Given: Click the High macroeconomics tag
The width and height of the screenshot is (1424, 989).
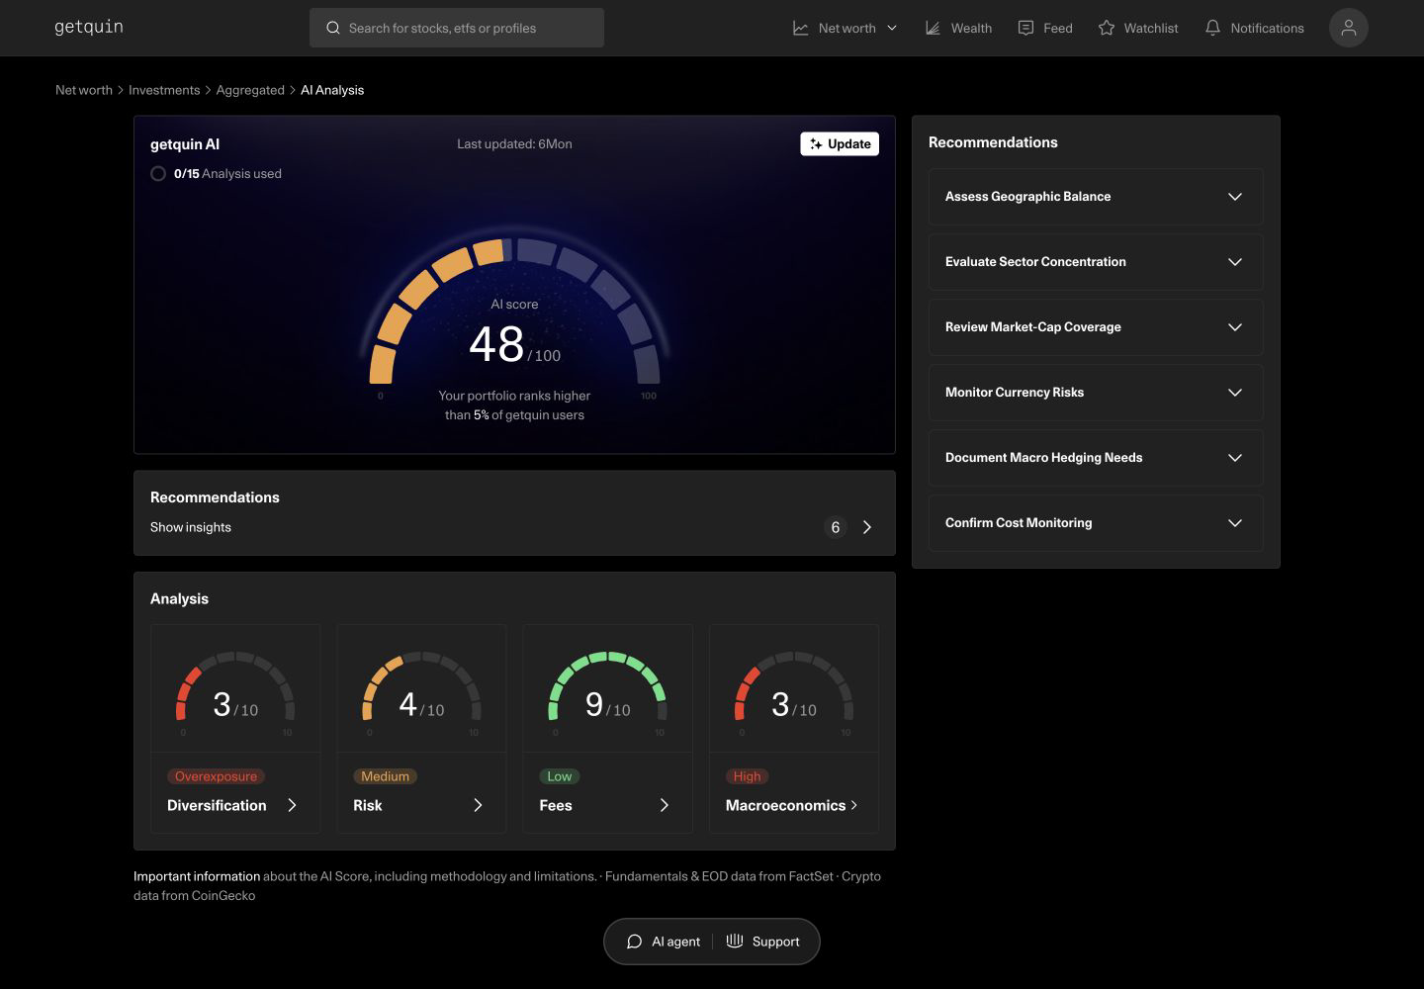Looking at the screenshot, I should click(x=747, y=776).
